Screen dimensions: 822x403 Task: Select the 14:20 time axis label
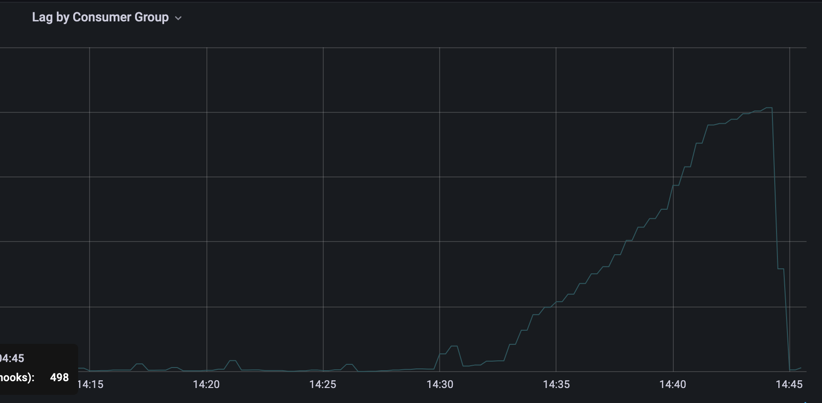pos(206,384)
